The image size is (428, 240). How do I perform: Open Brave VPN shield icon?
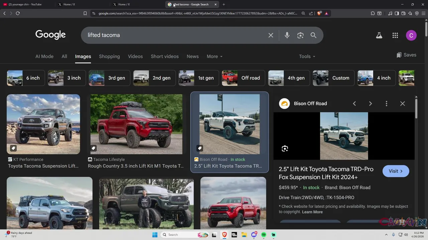click(417, 13)
